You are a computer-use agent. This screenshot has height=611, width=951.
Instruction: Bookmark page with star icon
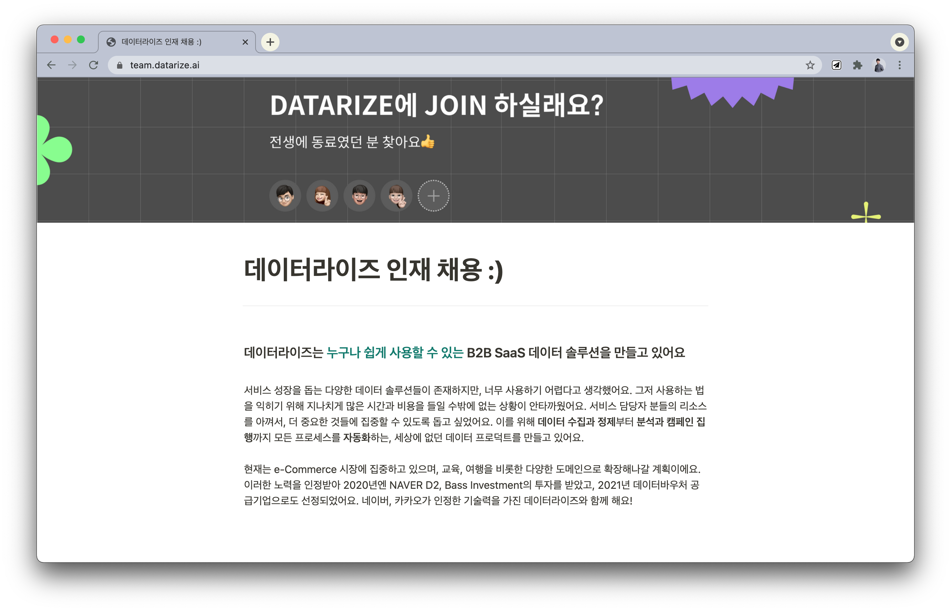(810, 65)
